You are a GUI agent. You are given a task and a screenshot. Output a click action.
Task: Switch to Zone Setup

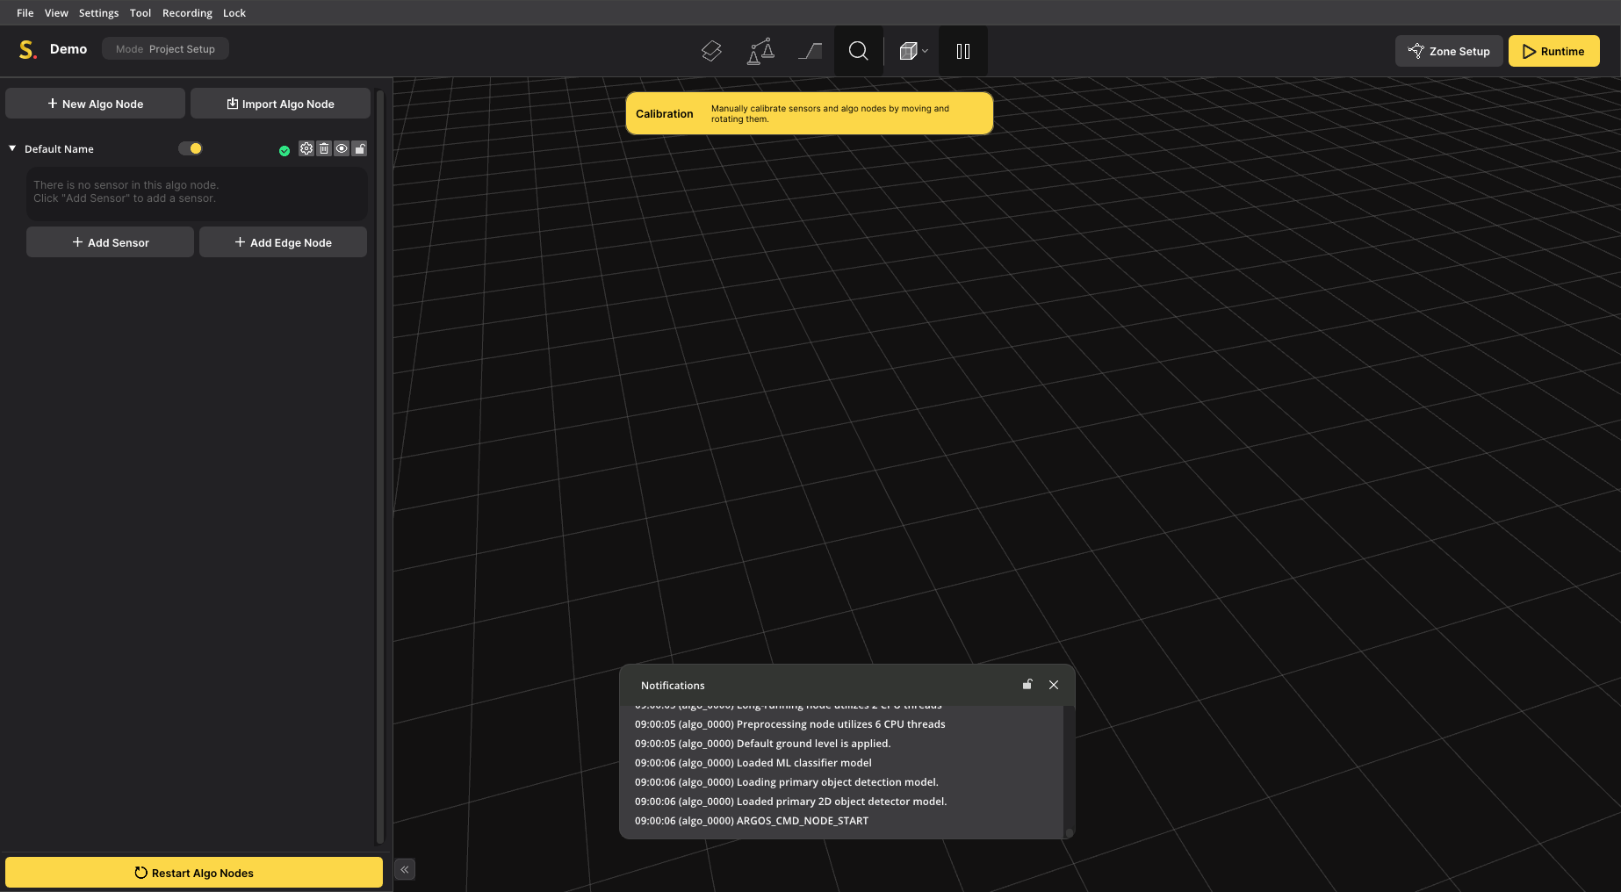tap(1449, 51)
